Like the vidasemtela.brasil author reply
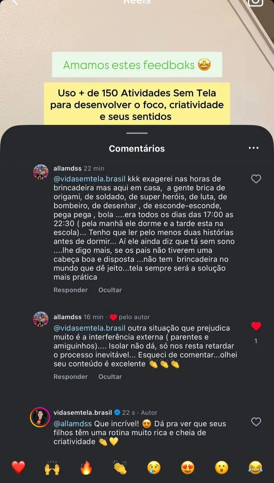274x483 pixels. tap(256, 422)
